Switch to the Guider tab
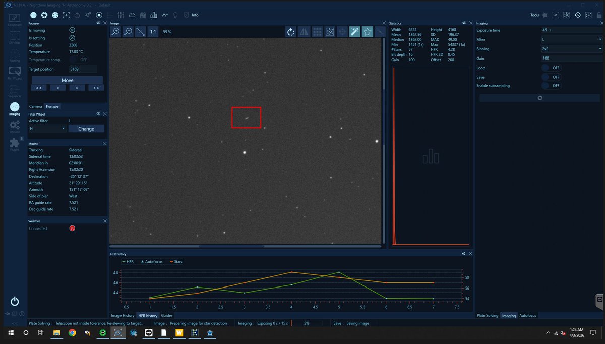The image size is (605, 344). coord(166,315)
